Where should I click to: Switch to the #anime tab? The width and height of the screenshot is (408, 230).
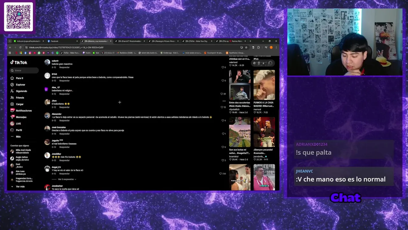coord(231,41)
